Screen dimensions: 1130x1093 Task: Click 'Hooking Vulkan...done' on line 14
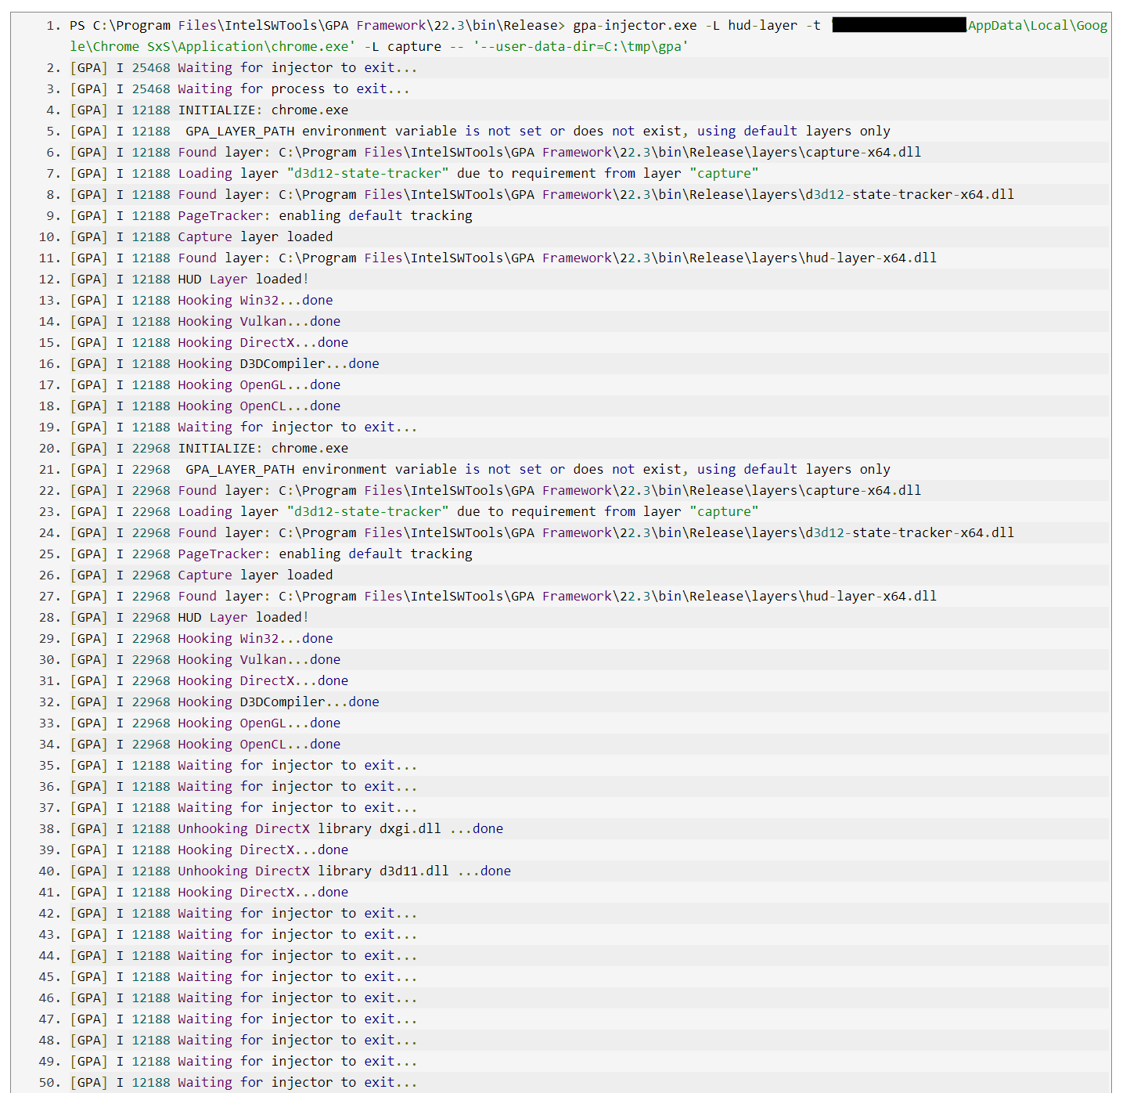[258, 321]
